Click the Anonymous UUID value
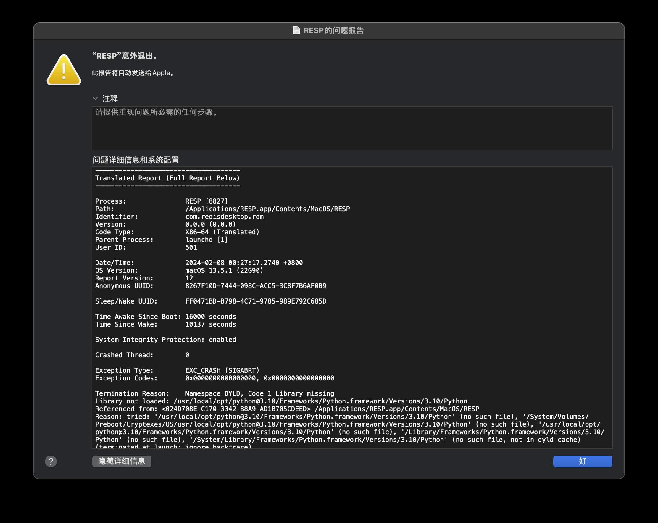 pyautogui.click(x=255, y=286)
